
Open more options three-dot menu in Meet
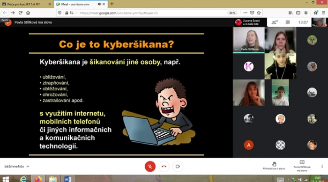322,167
